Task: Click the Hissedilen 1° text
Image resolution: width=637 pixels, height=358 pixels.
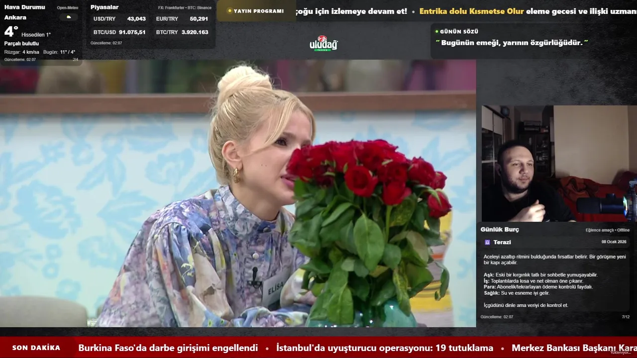Action: point(36,35)
